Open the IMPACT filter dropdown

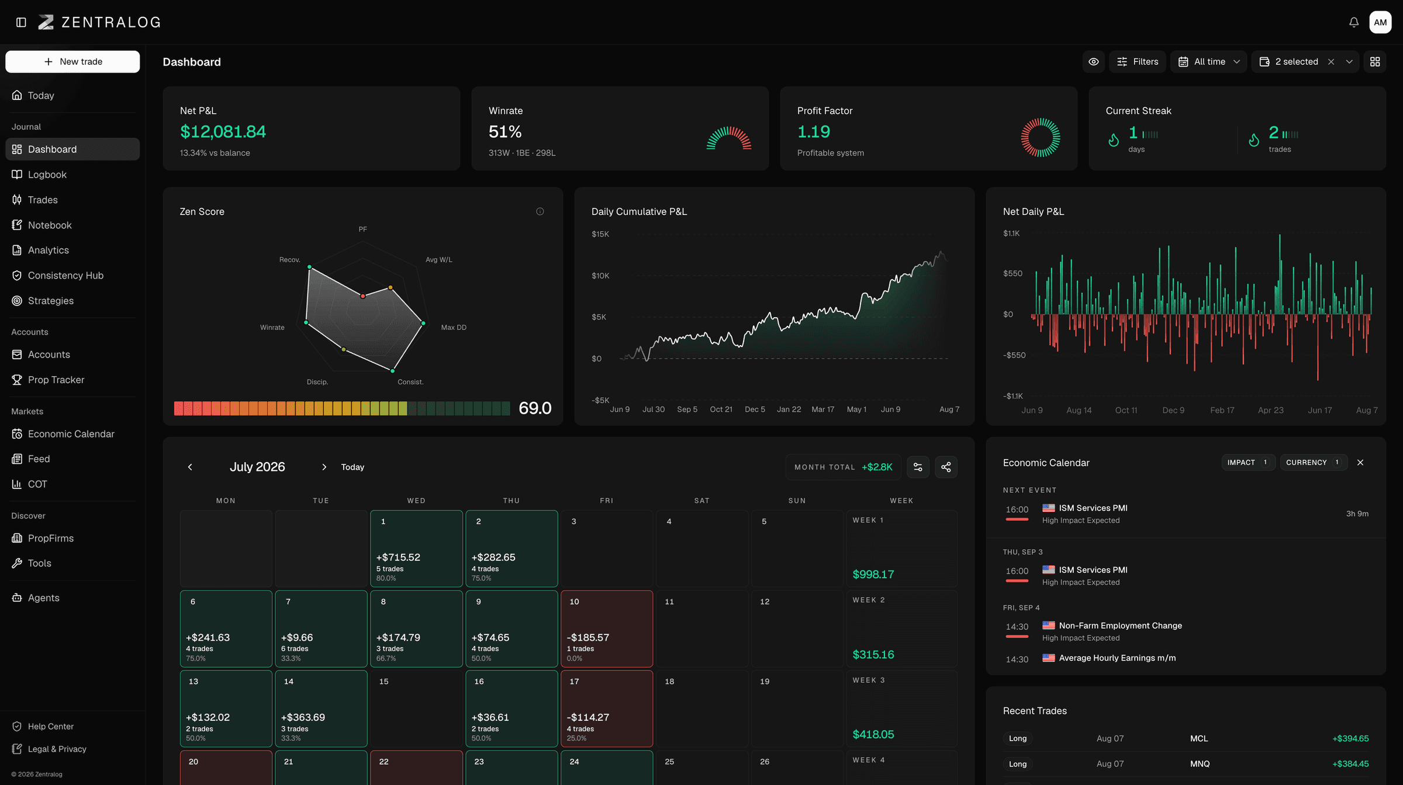click(1248, 462)
